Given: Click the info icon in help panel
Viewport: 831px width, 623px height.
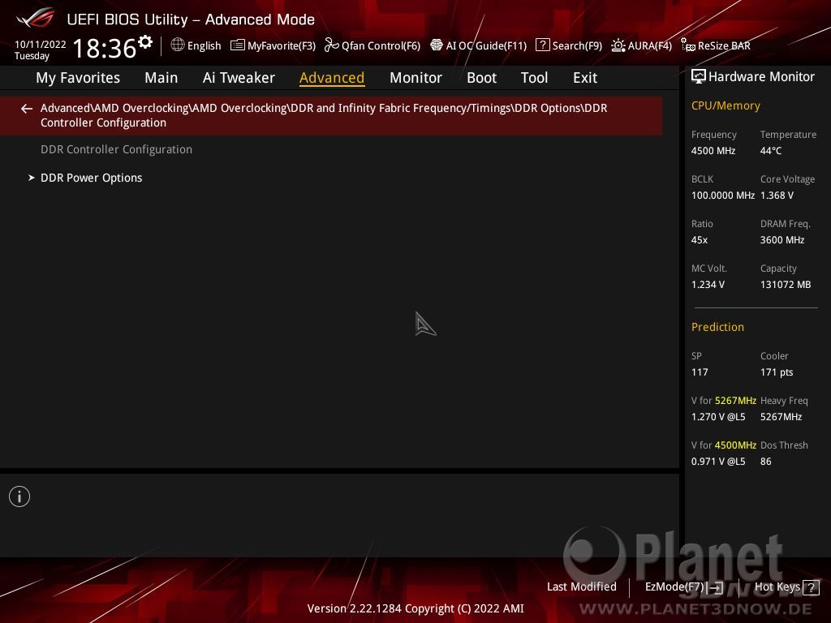Looking at the screenshot, I should tap(19, 496).
